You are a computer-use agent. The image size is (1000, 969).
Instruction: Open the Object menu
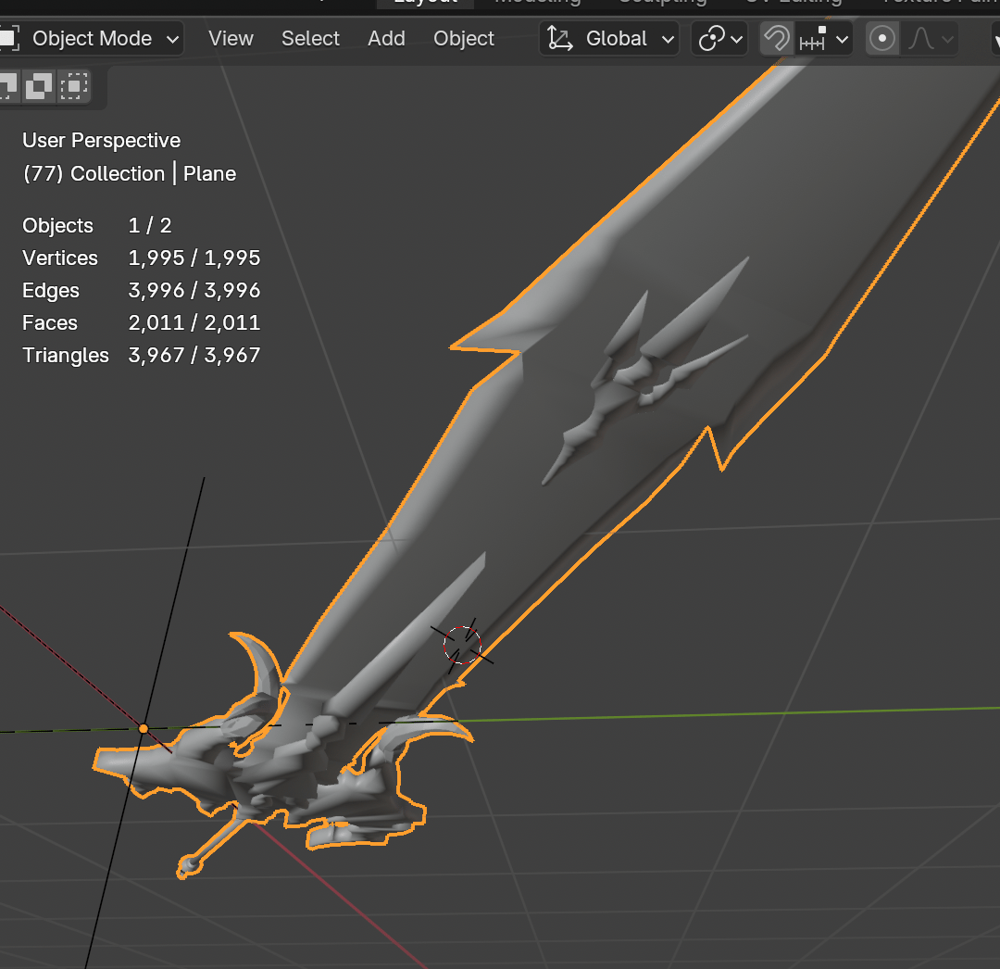point(464,39)
